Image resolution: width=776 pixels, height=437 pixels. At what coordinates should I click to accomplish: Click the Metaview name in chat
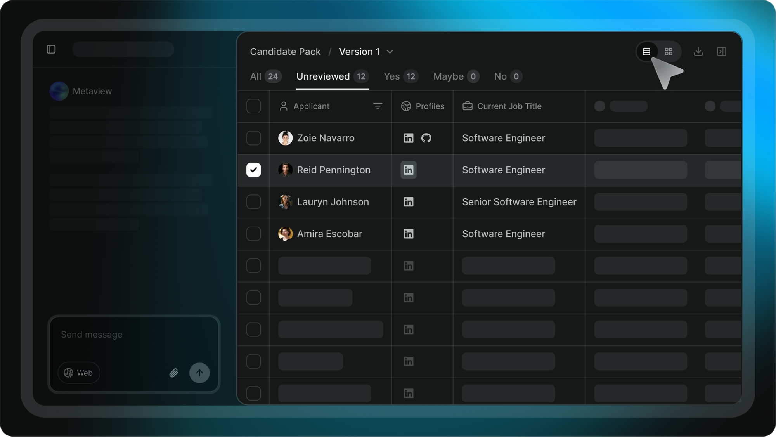92,91
